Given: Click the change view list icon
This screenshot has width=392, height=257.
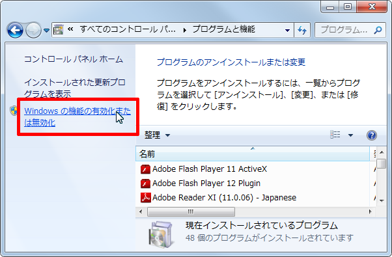Looking at the screenshot, I should pyautogui.click(x=335, y=135).
